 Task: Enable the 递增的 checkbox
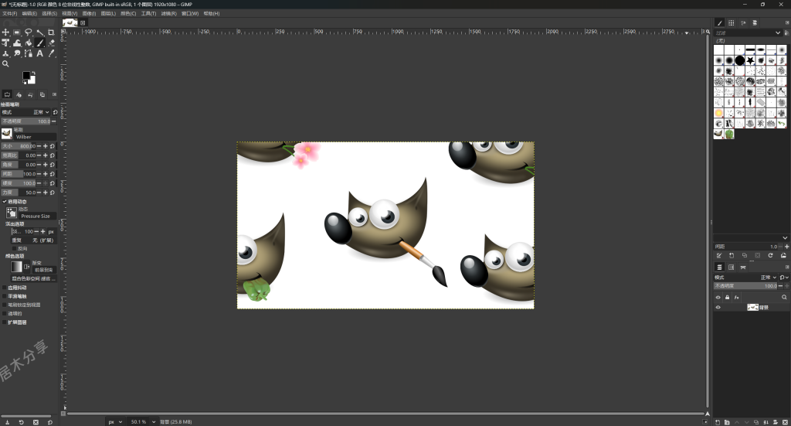point(5,313)
